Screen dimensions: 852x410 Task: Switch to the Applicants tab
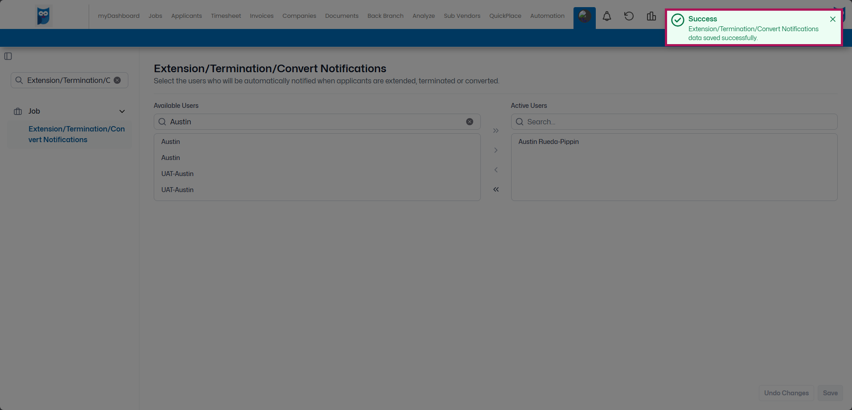(186, 16)
